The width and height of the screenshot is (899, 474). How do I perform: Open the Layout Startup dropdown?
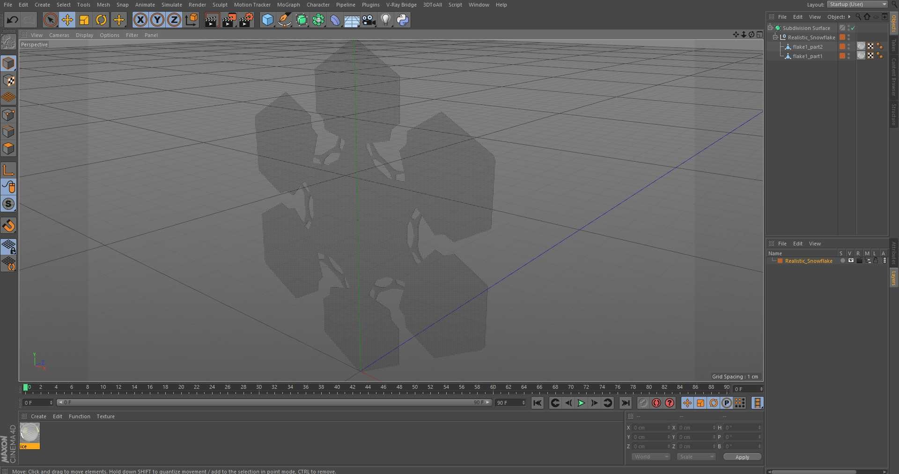pos(857,4)
